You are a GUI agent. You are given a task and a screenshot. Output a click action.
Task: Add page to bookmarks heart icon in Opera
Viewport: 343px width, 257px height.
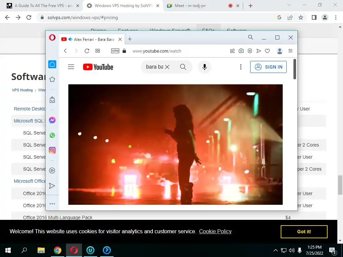point(267,51)
